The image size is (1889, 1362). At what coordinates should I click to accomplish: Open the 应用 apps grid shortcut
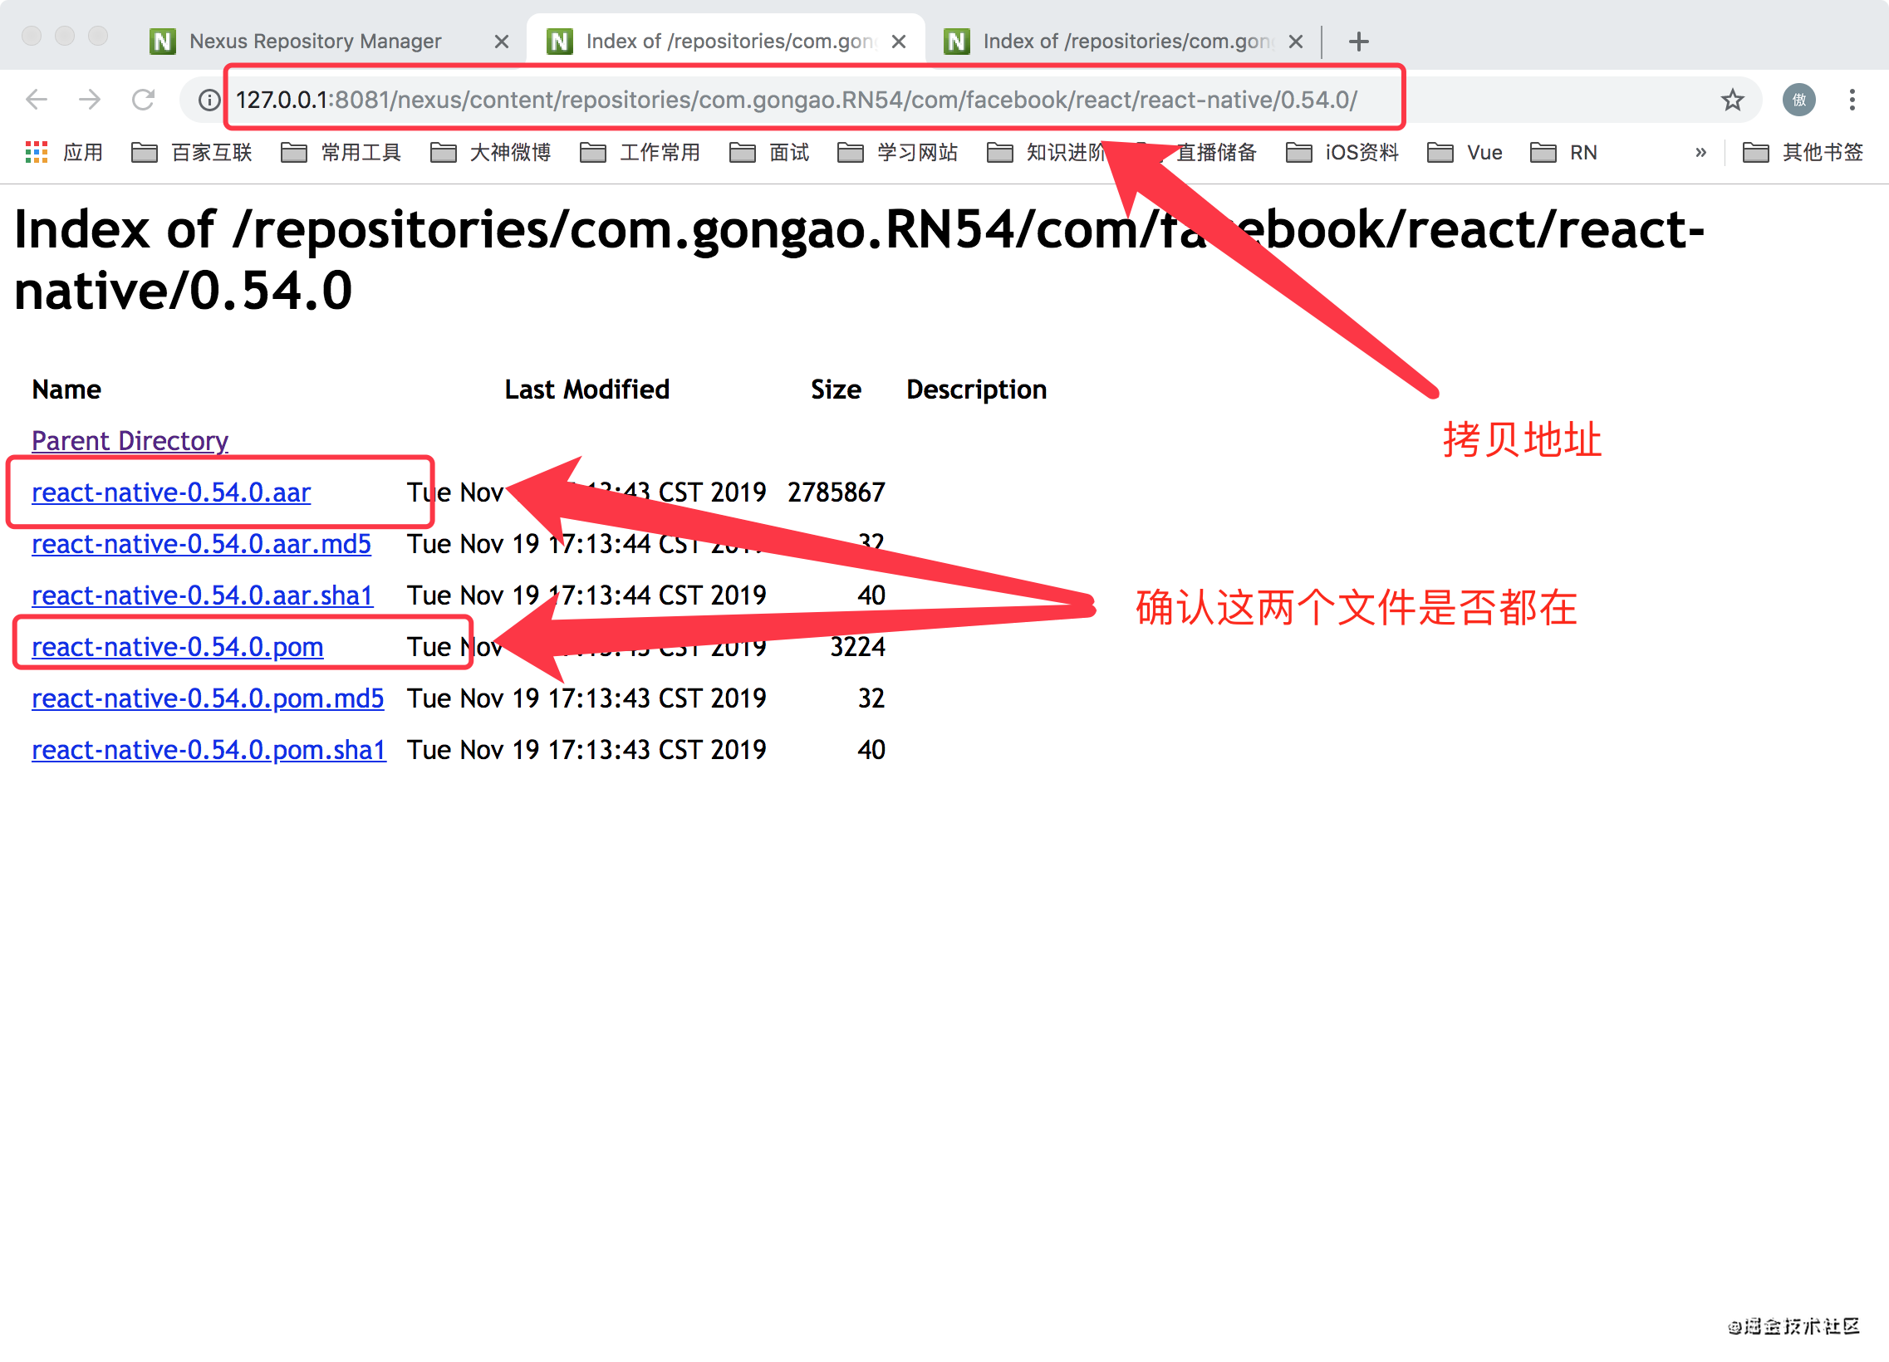click(x=64, y=152)
